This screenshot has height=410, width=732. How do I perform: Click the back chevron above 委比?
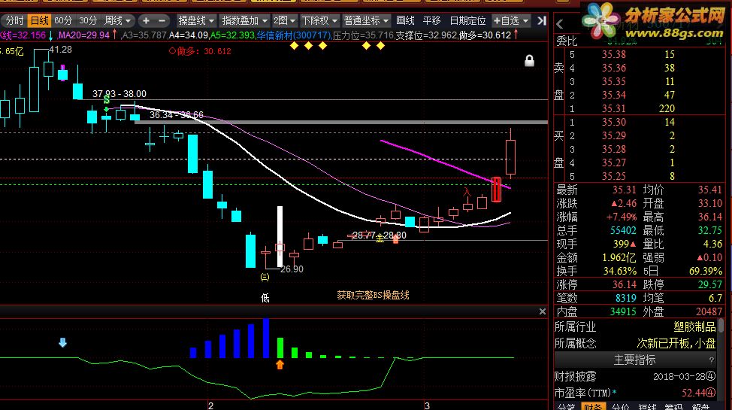tap(560, 24)
